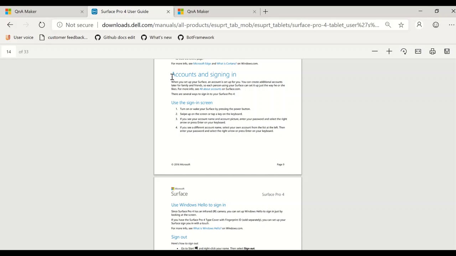Click the Page 9 footer text
This screenshot has height=256, width=456.
[x=280, y=165]
